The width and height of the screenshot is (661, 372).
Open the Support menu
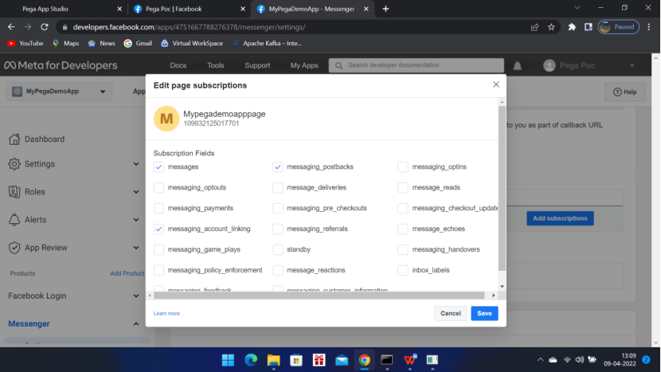pyautogui.click(x=257, y=65)
